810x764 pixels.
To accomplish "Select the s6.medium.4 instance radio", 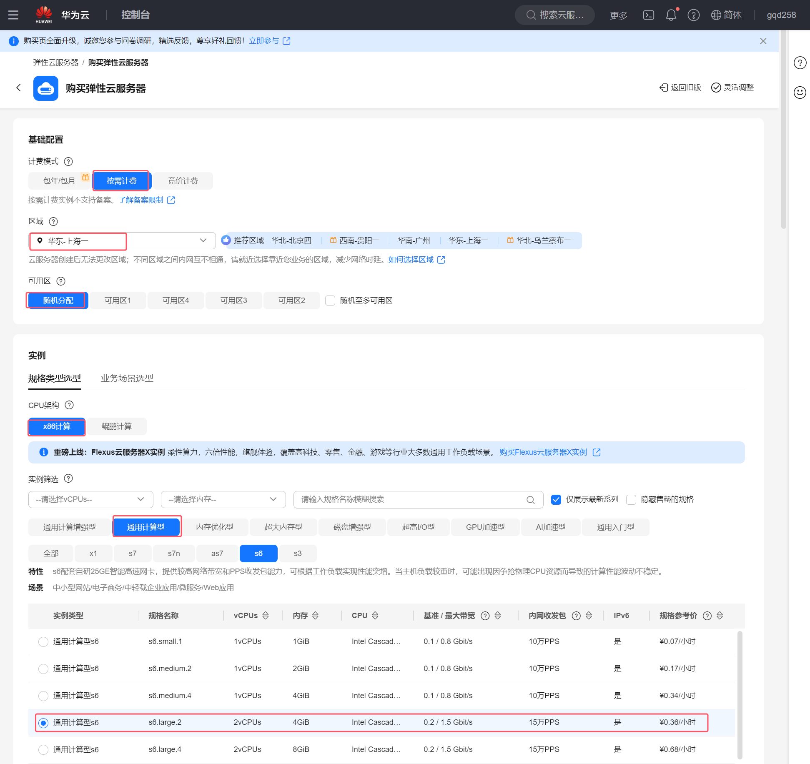I will (43, 696).
